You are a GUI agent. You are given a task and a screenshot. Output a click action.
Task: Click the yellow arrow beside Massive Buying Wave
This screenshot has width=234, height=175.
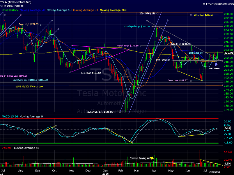click(152, 158)
